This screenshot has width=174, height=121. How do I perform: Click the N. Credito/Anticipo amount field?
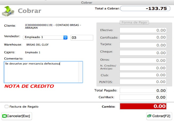143,68
